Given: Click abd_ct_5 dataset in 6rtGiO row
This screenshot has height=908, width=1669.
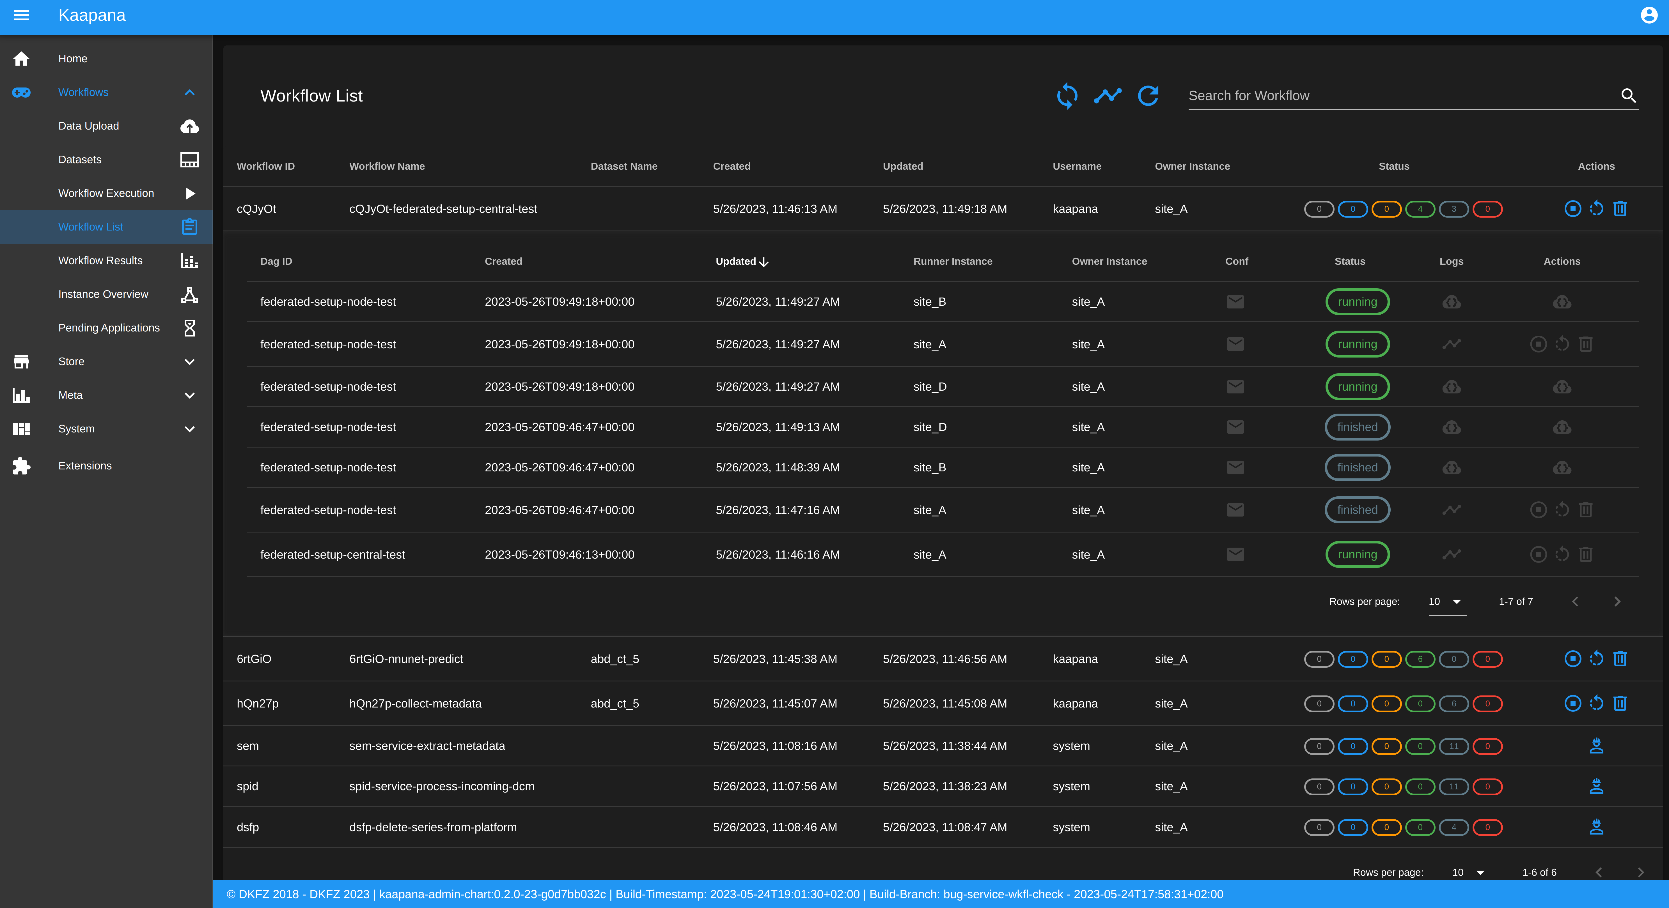Looking at the screenshot, I should pos(615,659).
